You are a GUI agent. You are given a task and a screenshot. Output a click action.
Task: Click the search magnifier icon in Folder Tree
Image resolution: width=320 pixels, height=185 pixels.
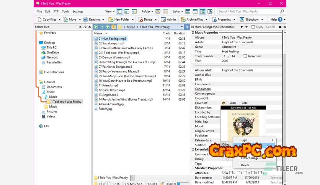80,27
